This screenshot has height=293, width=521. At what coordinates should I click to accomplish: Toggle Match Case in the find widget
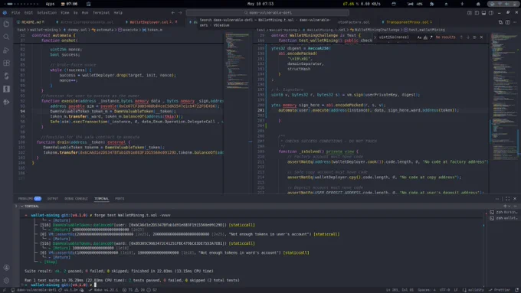[419, 37]
